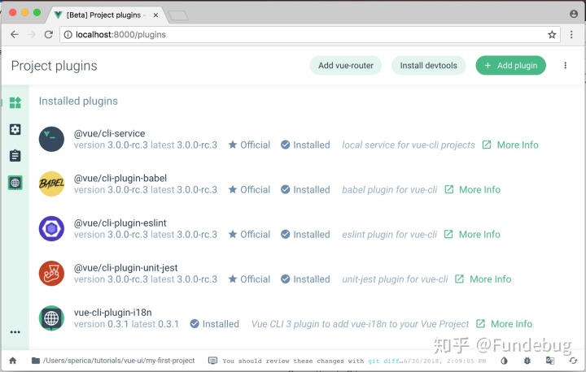This screenshot has height=372, width=586.
Task: Click the @vue/cli-plugin-eslint plugin name
Action: pos(120,223)
